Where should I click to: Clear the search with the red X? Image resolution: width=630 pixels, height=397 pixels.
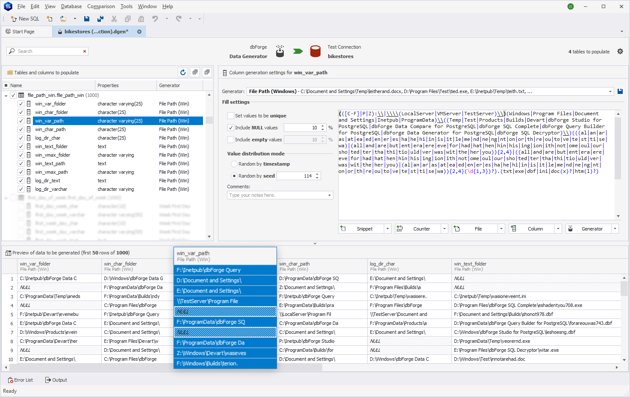point(85,51)
